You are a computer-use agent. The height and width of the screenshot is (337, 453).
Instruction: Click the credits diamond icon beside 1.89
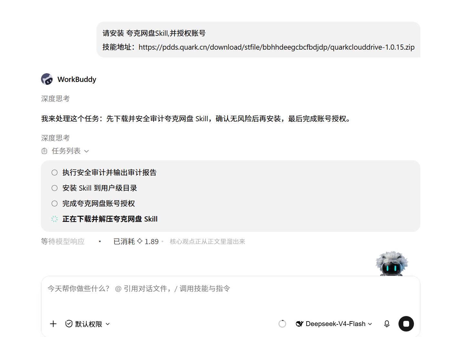(140, 241)
